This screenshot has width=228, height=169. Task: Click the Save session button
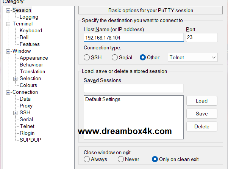[202, 114]
